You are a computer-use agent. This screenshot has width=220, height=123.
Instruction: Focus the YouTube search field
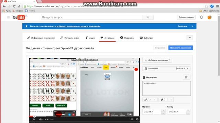[x=92, y=17]
